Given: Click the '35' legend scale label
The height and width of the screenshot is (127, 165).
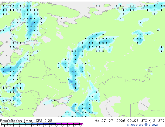Looking at the screenshot, I should coord(62,126).
